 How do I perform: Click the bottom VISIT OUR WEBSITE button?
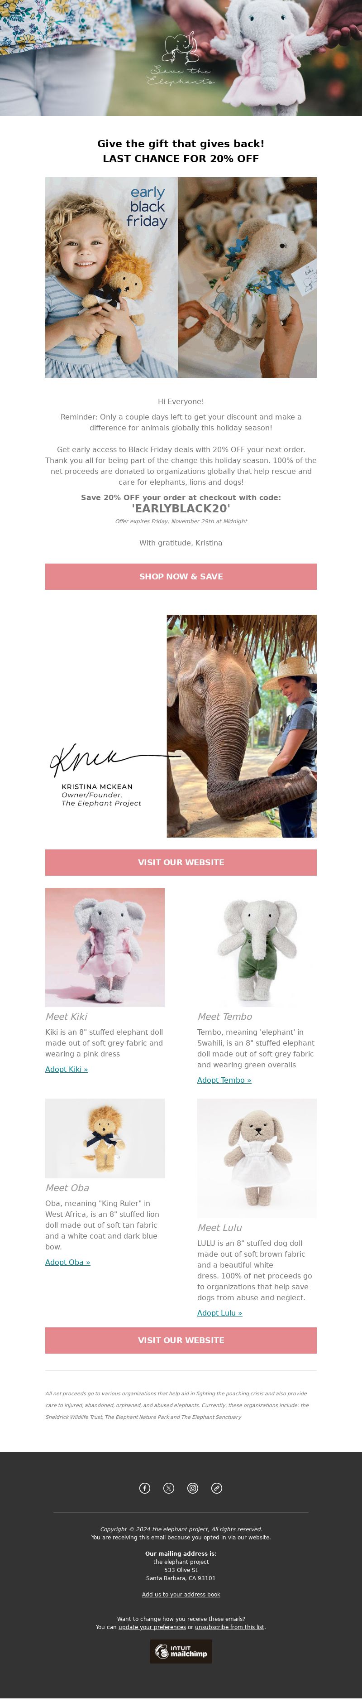pyautogui.click(x=181, y=1339)
